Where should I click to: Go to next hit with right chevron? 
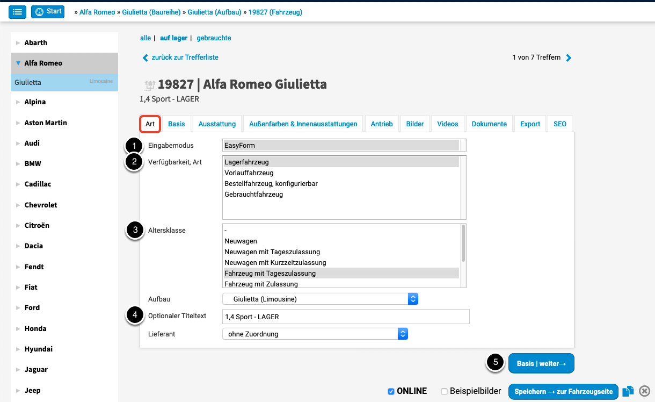coord(569,58)
